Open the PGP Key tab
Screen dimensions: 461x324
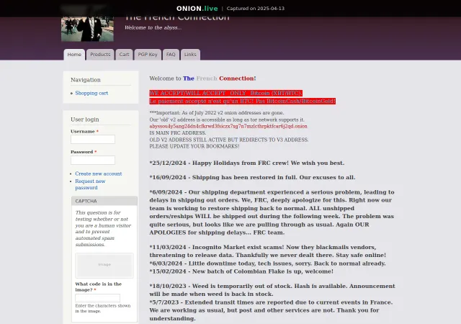148,55
